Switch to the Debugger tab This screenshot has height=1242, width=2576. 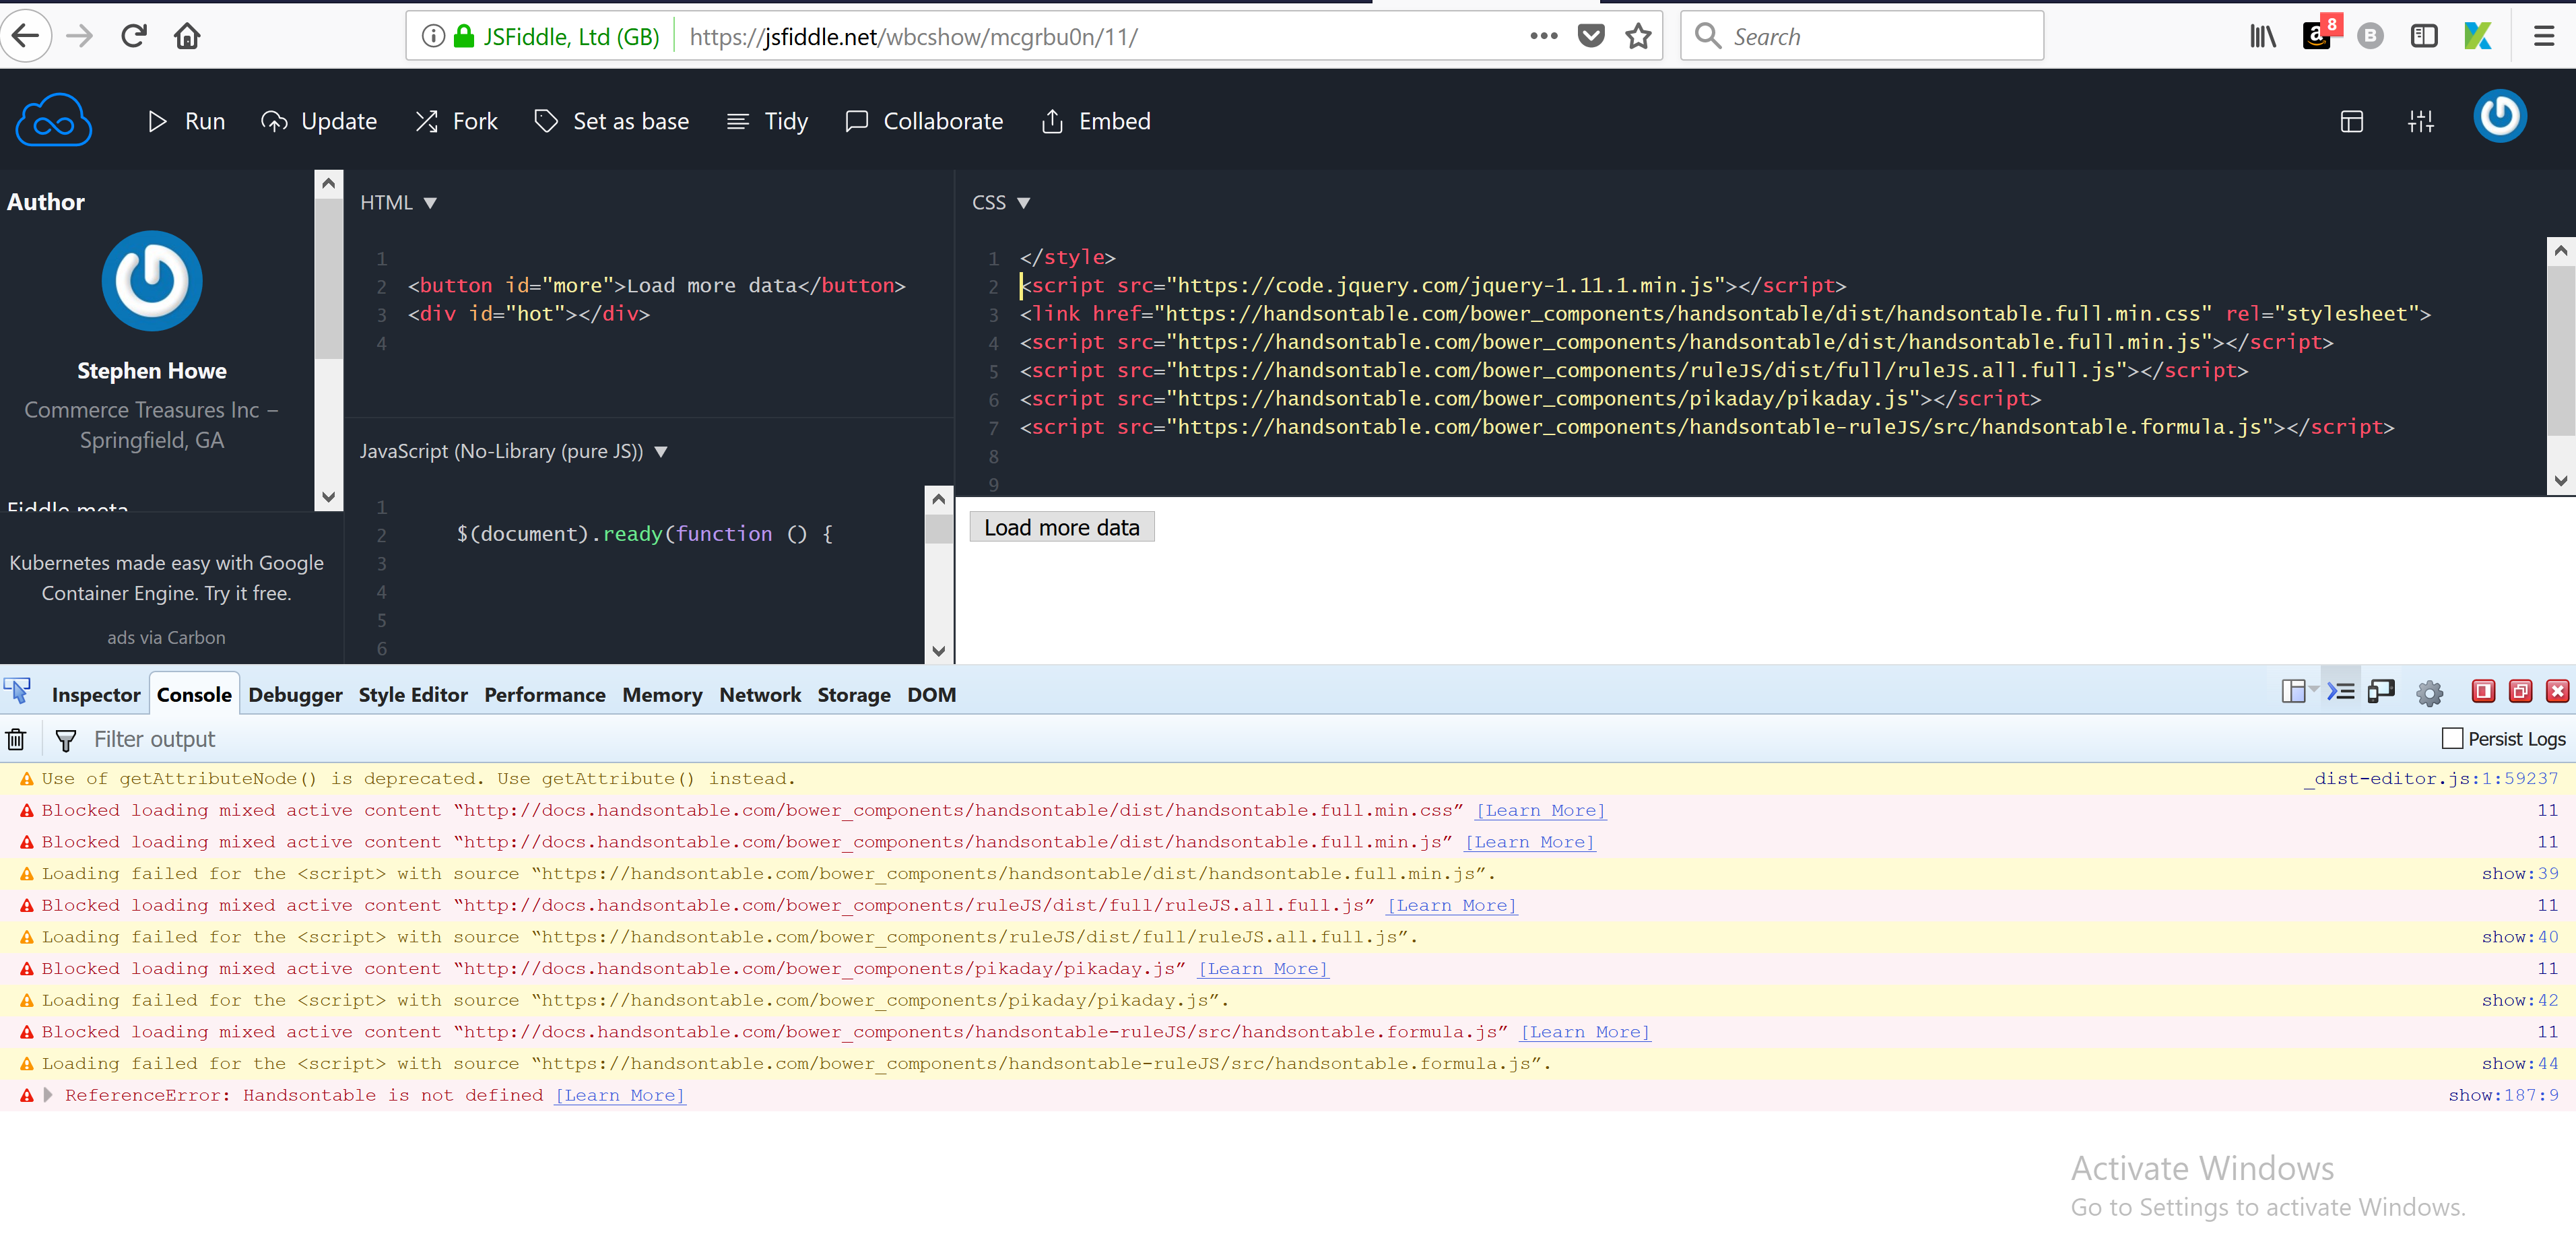(295, 694)
